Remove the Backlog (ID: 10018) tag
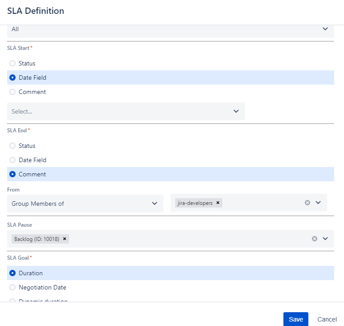The image size is (344, 326). point(65,239)
